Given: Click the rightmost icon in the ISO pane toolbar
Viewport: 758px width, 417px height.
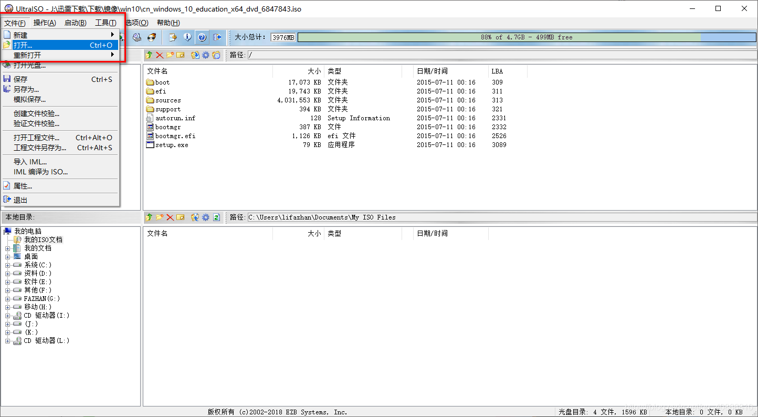Looking at the screenshot, I should [216, 55].
